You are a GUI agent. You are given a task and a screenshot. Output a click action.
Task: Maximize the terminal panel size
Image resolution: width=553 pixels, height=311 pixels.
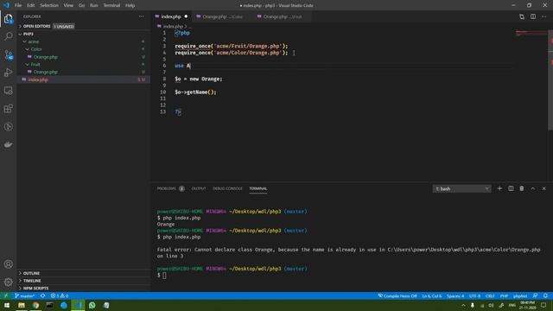coord(533,188)
